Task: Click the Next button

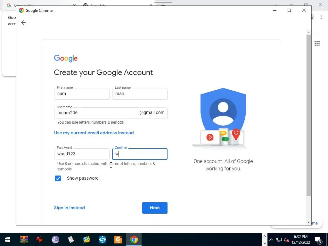Action: point(155,208)
